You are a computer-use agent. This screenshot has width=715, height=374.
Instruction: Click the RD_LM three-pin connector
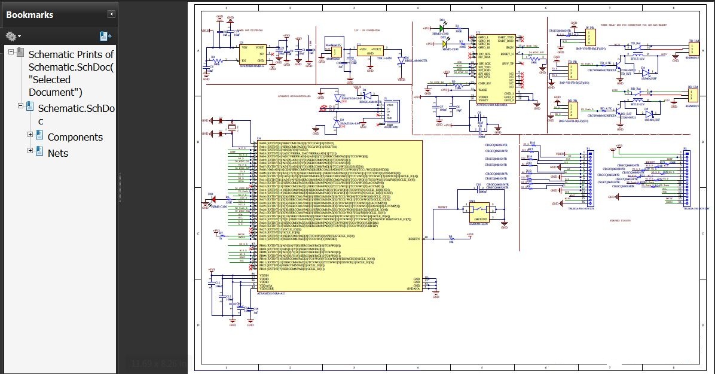click(693, 95)
